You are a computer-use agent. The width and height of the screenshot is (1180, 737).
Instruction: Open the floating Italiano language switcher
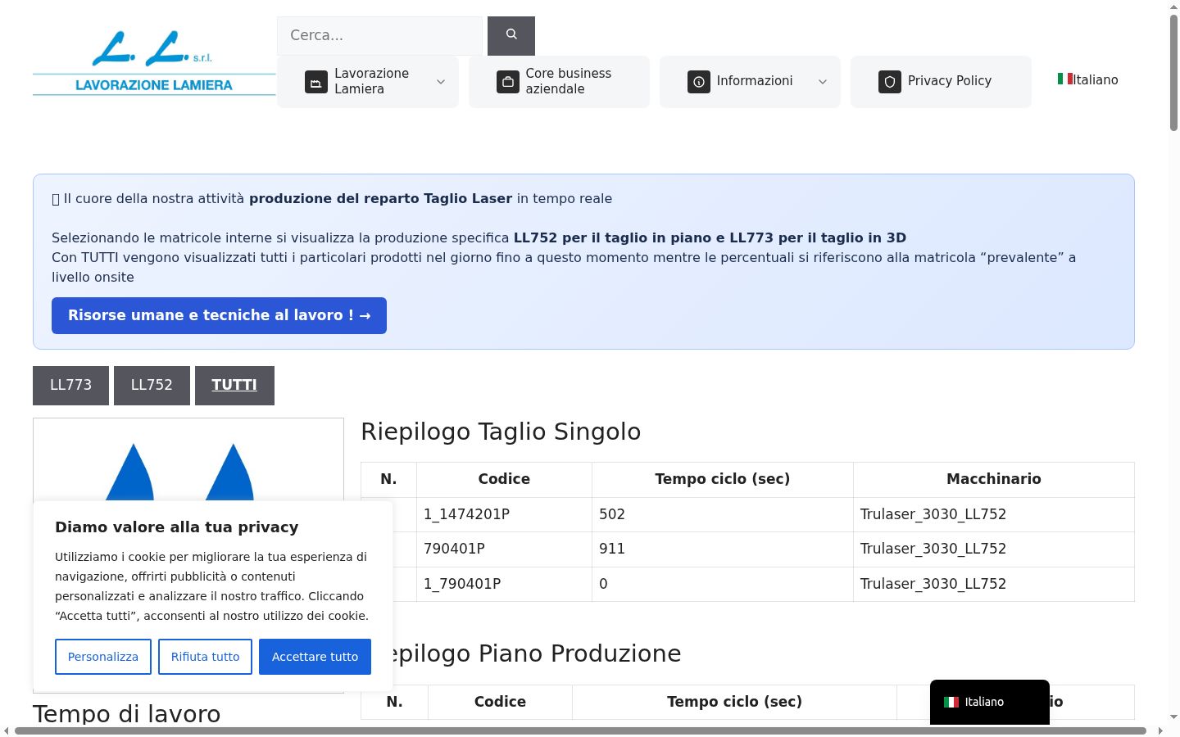coord(990,702)
